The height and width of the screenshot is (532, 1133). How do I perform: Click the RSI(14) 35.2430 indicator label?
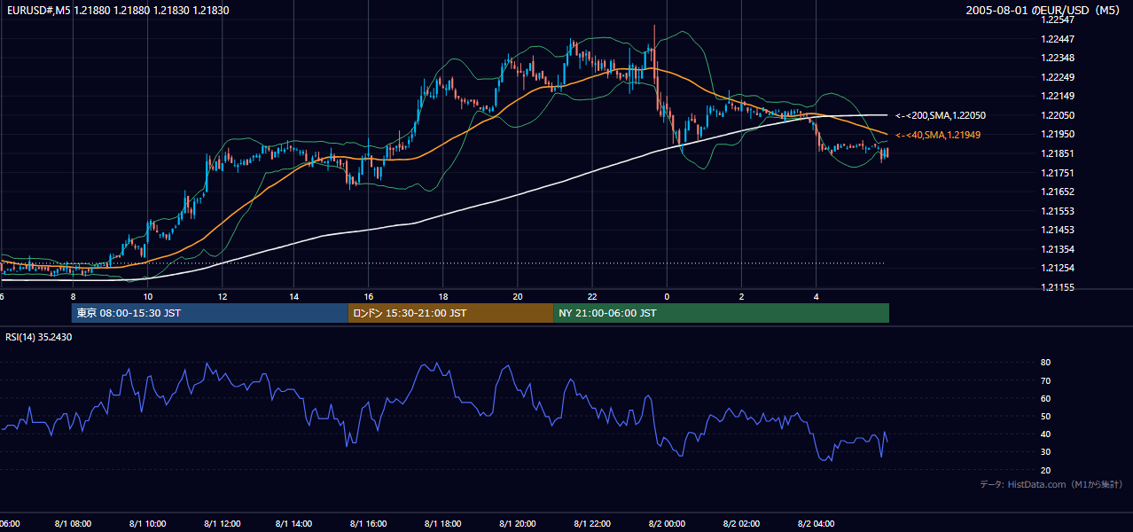click(39, 337)
